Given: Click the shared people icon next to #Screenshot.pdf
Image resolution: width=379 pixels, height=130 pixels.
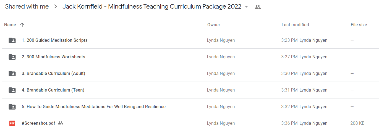Looking at the screenshot, I should pyautogui.click(x=61, y=123).
